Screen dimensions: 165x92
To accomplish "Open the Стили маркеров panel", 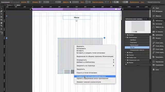I will coord(158,52).
